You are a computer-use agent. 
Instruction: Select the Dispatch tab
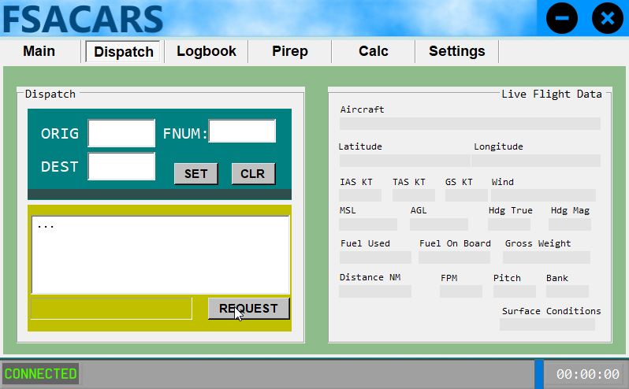click(124, 52)
